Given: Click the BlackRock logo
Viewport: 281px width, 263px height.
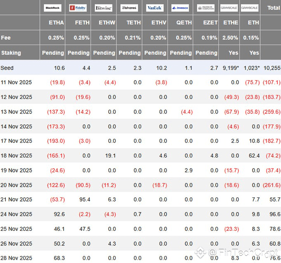Looking at the screenshot, I should click(52, 8).
